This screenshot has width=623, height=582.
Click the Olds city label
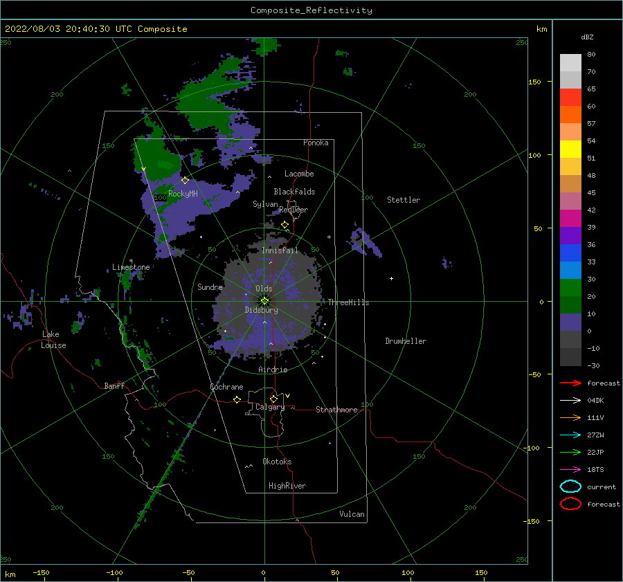point(264,289)
